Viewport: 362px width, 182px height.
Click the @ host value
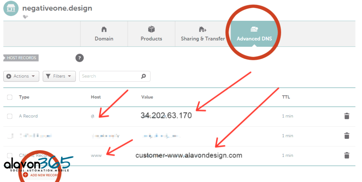pos(93,116)
